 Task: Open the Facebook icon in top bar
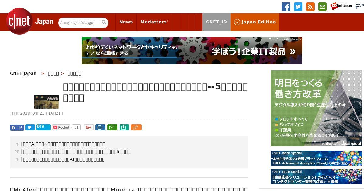tap(286, 7)
